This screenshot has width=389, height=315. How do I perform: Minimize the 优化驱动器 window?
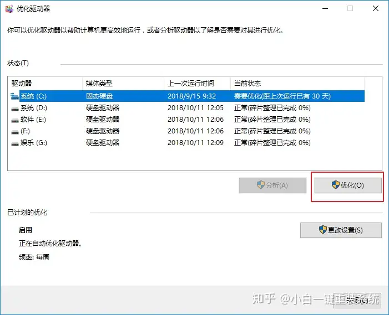(x=325, y=9)
